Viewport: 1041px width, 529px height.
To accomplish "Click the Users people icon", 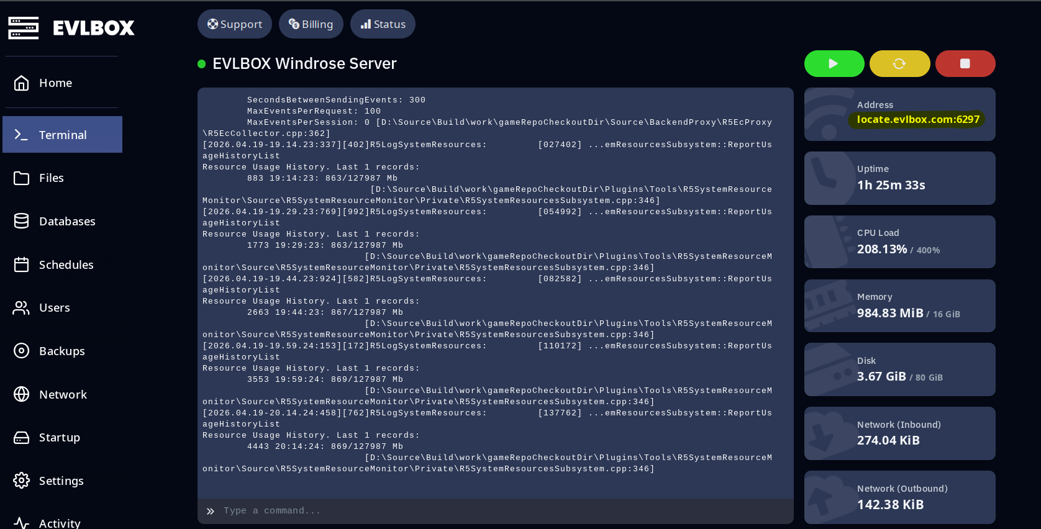I will [x=21, y=308].
